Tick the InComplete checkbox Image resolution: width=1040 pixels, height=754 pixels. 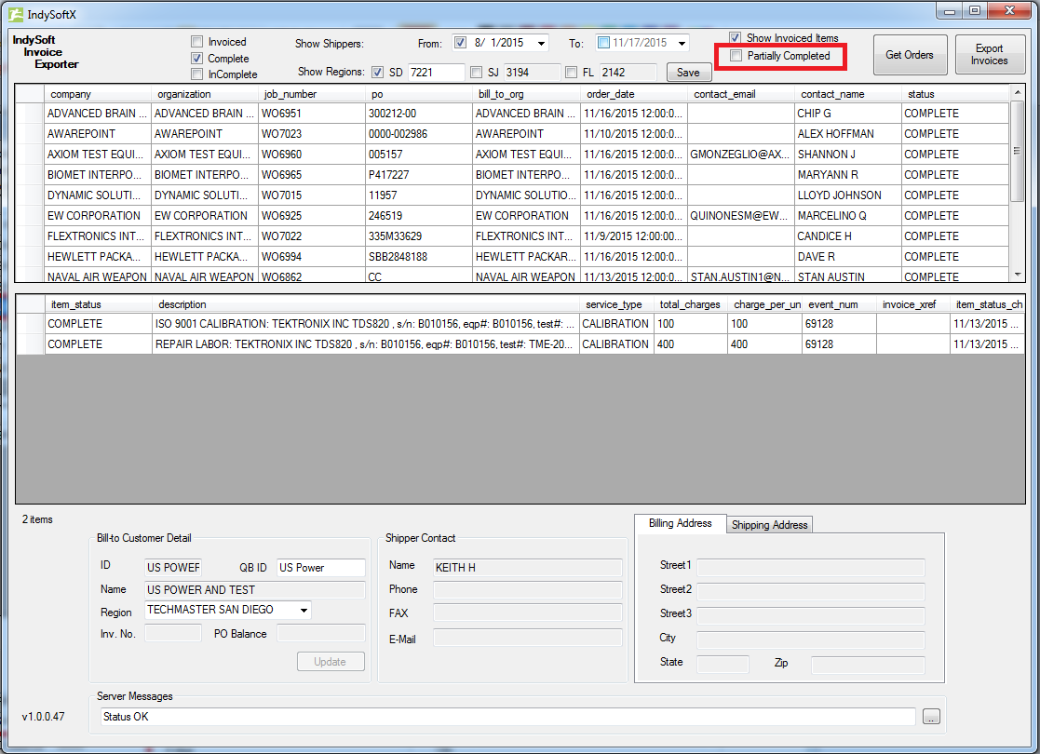tap(196, 74)
